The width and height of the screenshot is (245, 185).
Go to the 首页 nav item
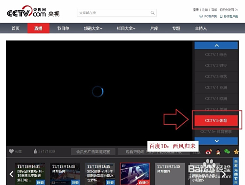[16, 28]
